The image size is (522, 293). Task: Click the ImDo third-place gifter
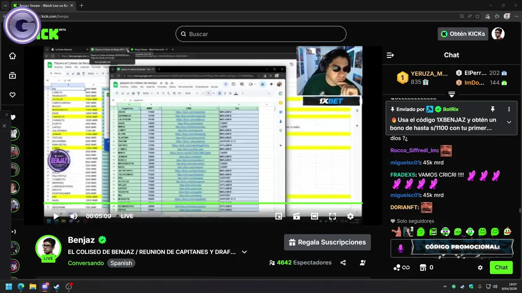click(x=481, y=83)
